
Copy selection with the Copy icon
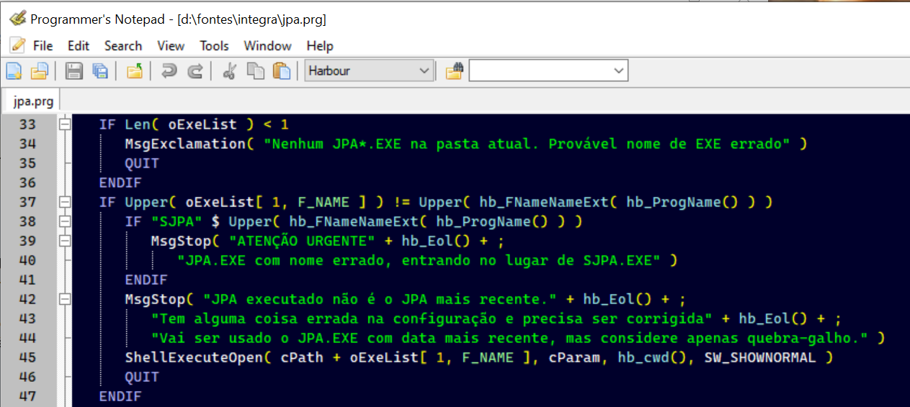pos(255,70)
